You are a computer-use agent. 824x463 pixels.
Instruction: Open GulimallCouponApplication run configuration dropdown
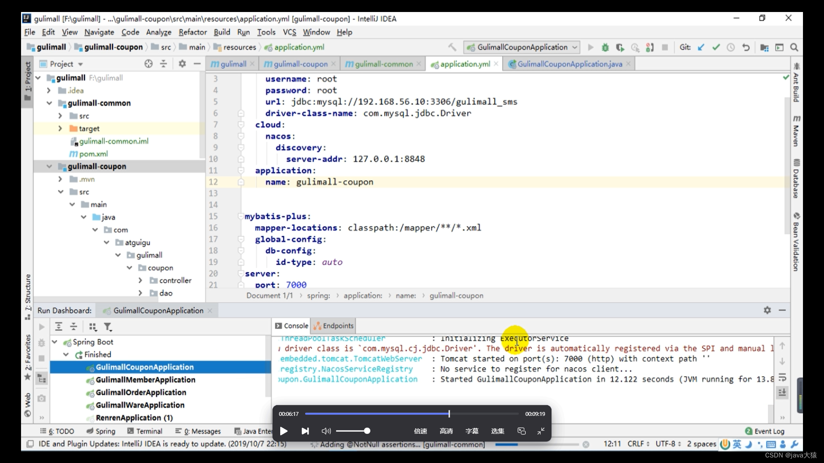[x=522, y=47]
